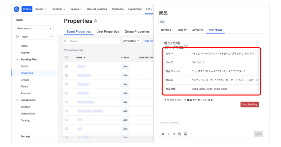The image size is (281, 147).
Task: Click the blue Create button
Action: [27, 9]
